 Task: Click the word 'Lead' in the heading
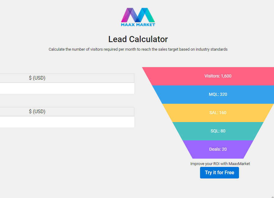point(118,39)
